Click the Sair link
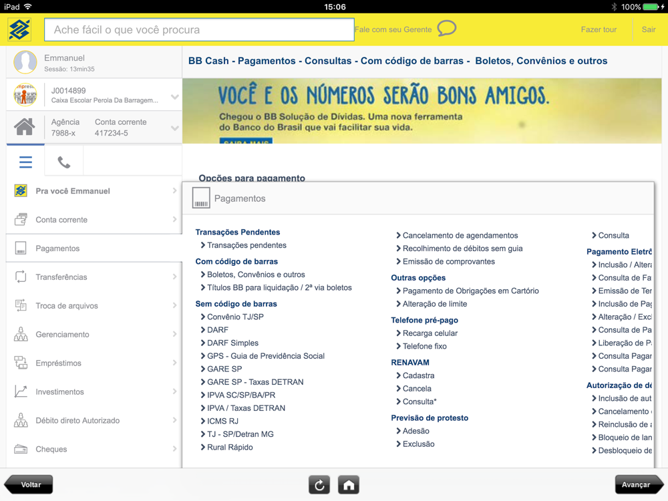This screenshot has width=668, height=501. coord(649,29)
